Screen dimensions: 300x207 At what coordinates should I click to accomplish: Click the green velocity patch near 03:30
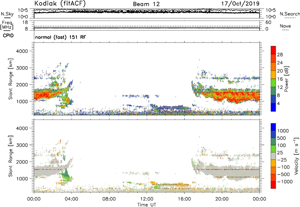coord(66,175)
